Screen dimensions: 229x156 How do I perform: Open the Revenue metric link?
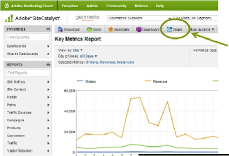108,62
